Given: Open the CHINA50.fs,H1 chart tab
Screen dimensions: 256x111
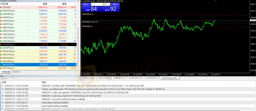Looking at the screenshot, I should [x=135, y=78].
